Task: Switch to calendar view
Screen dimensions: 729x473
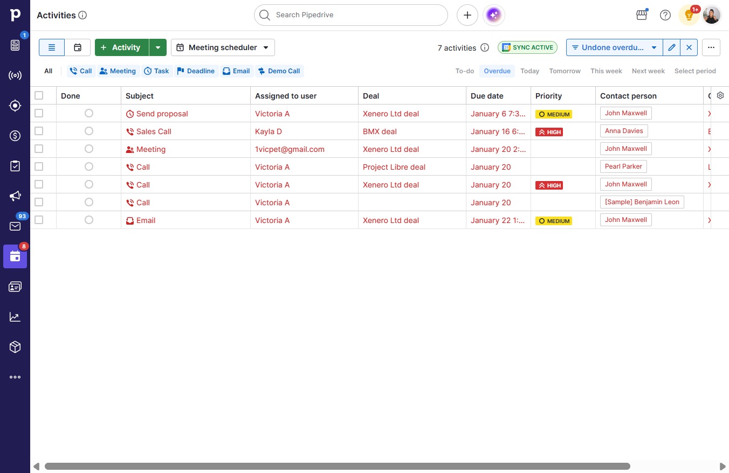Action: click(x=78, y=47)
